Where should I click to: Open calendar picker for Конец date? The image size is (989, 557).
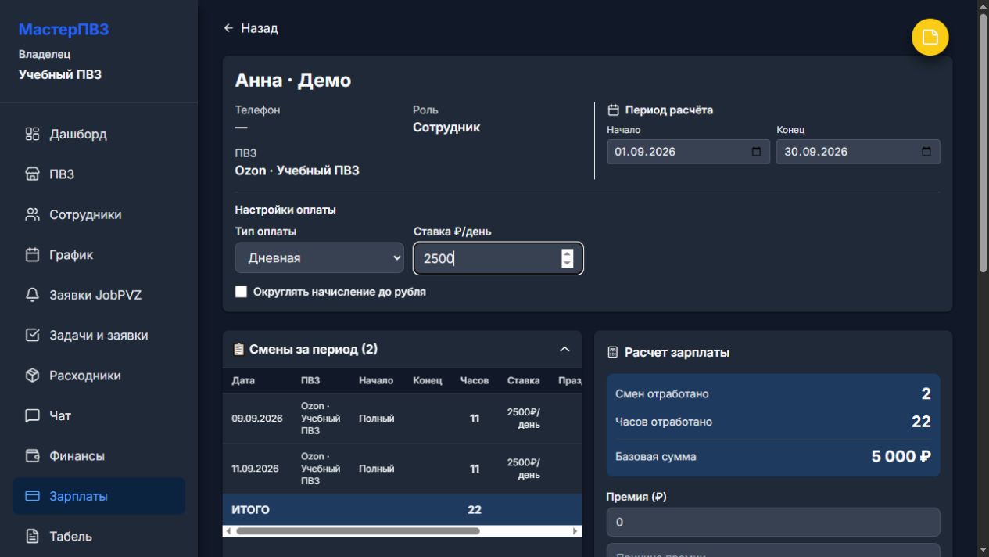pos(926,152)
